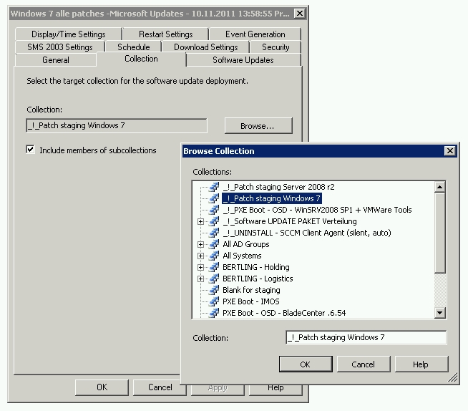Switch to SMS 2003 Settings tab

[59, 47]
